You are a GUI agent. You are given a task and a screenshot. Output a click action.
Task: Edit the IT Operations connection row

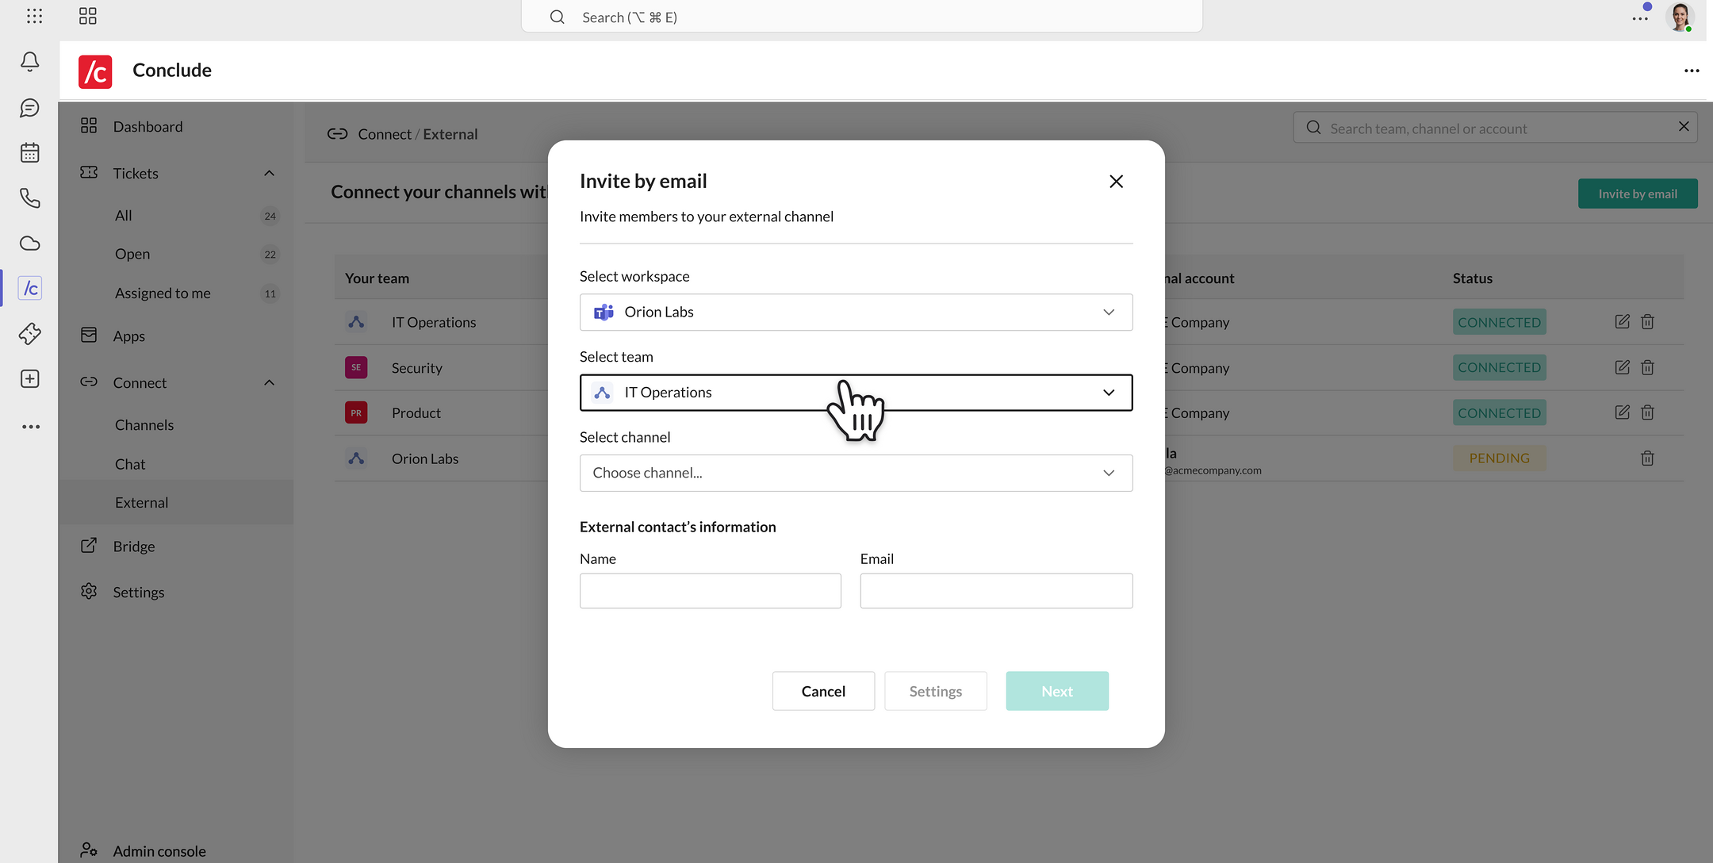point(1623,321)
